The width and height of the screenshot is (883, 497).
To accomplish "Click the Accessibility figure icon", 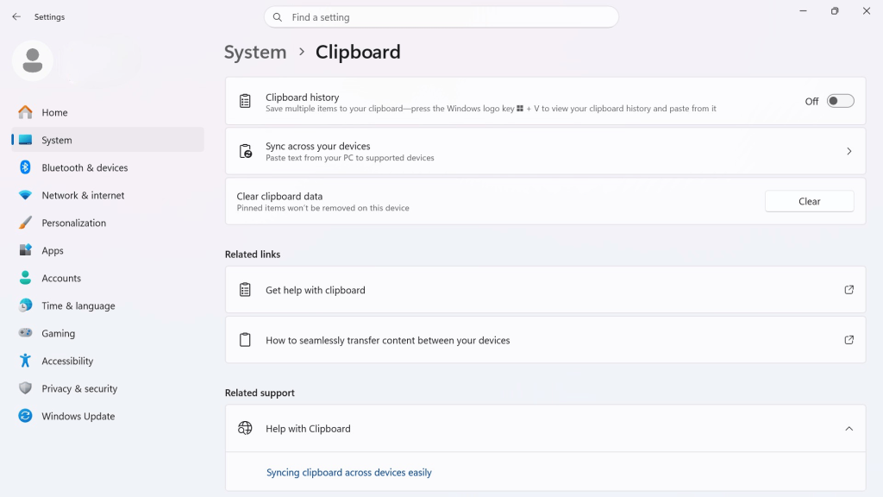I will point(25,361).
